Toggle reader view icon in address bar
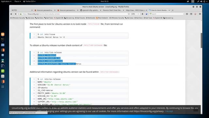The image size is (209, 118). point(129,14)
